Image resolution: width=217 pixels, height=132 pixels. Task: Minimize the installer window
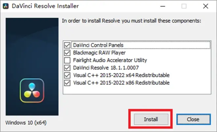tap(163, 6)
